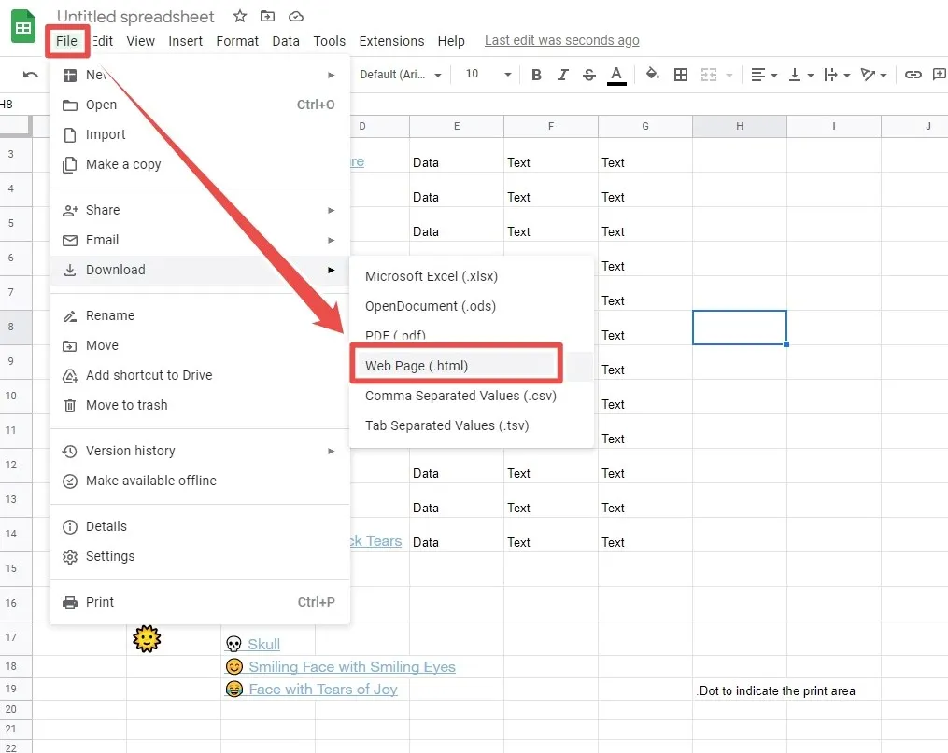Open text rotation dropdown
The image size is (948, 753).
coord(873,75)
